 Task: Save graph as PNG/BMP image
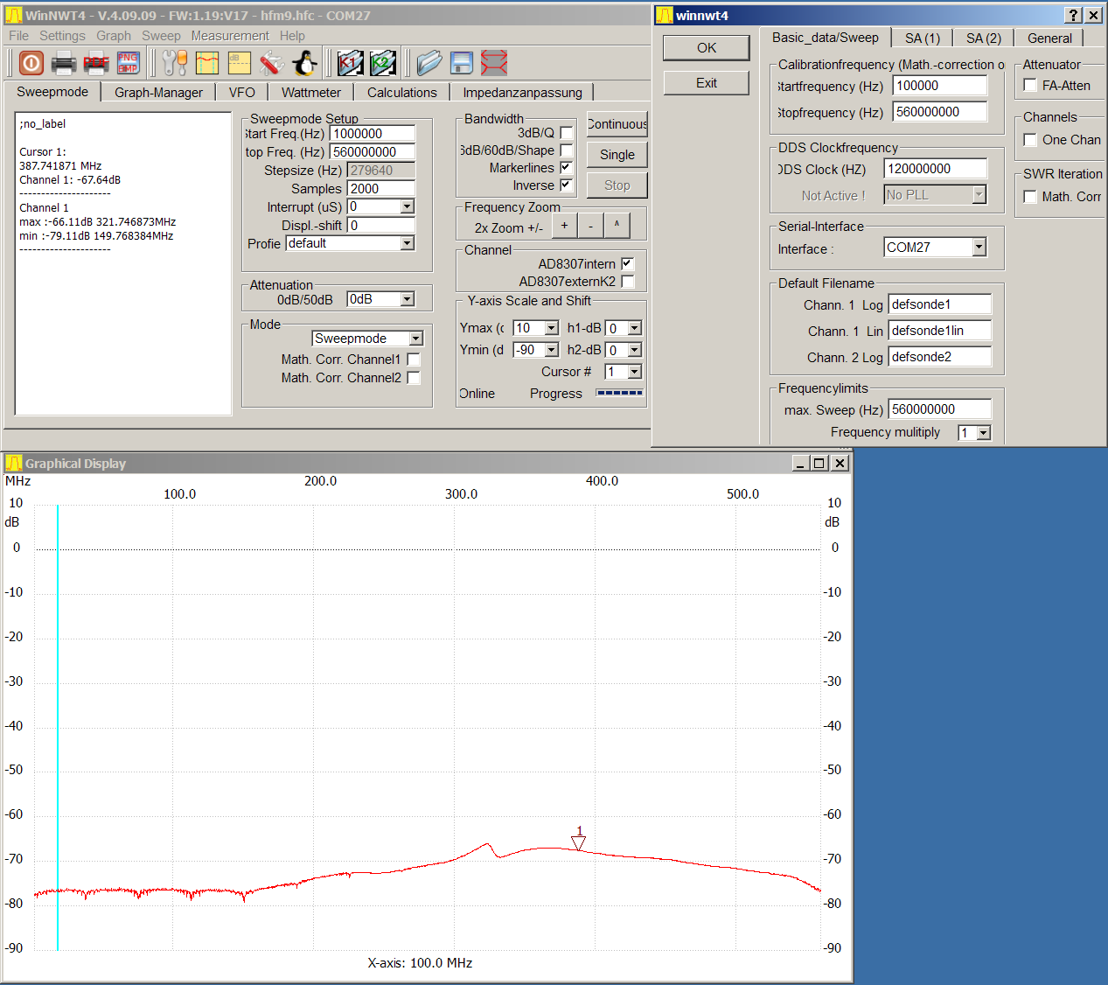[128, 63]
